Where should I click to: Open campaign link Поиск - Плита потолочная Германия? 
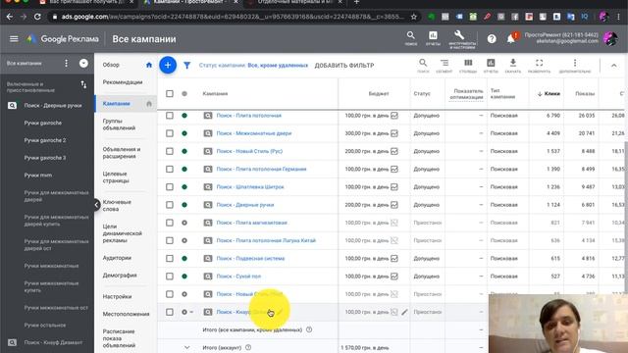tap(261, 169)
